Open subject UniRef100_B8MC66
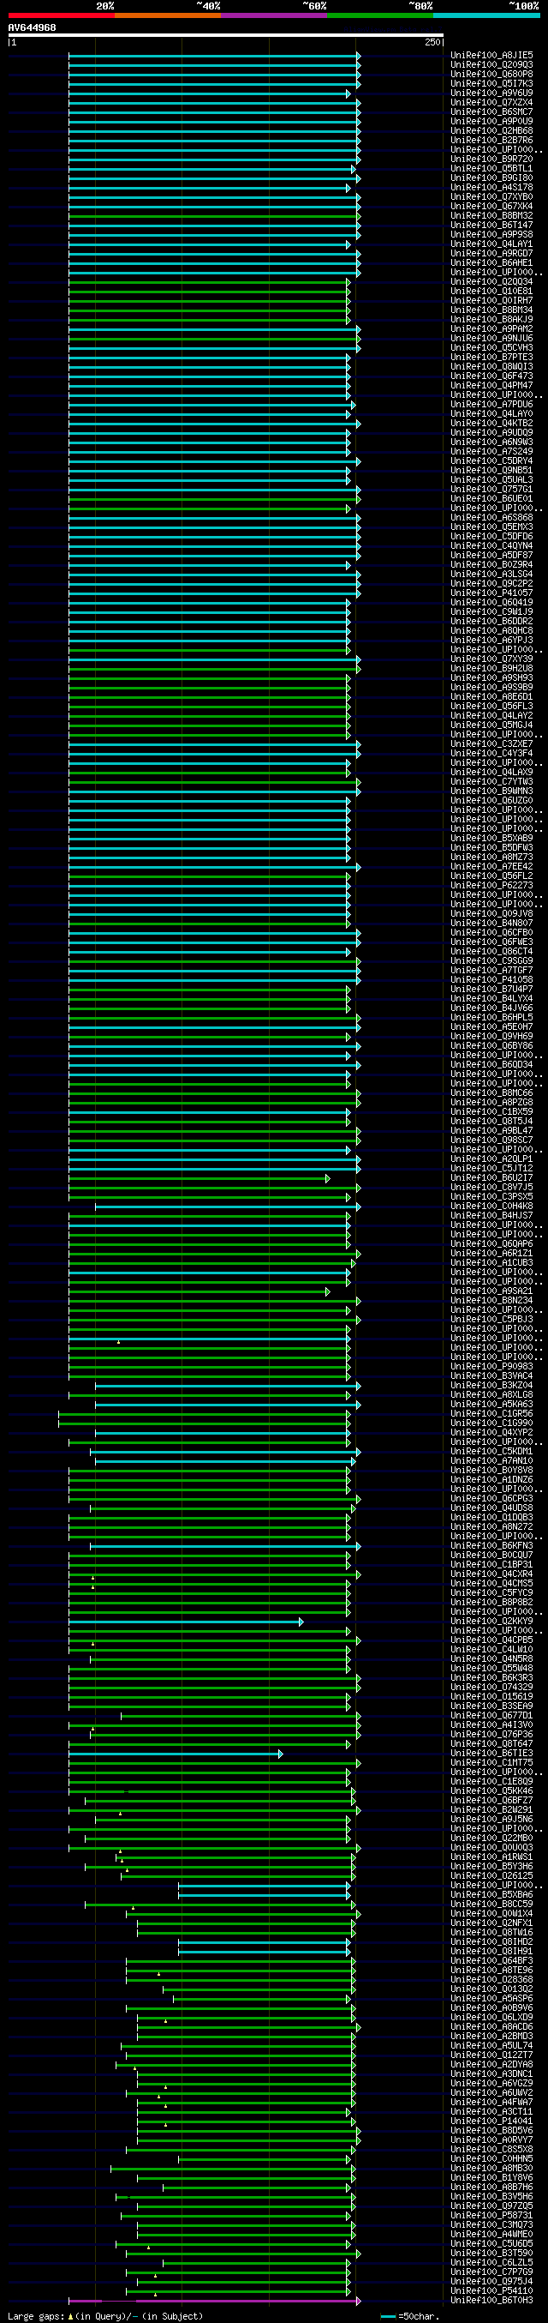The height and width of the screenshot is (2323, 548). [x=491, y=1094]
